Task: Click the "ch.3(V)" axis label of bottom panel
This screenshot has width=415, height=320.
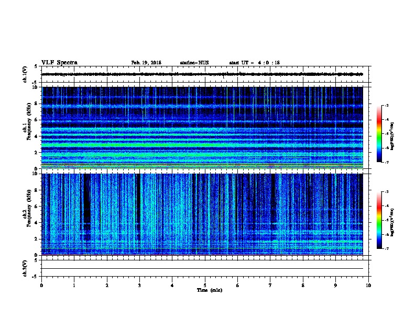Action: click(25, 268)
